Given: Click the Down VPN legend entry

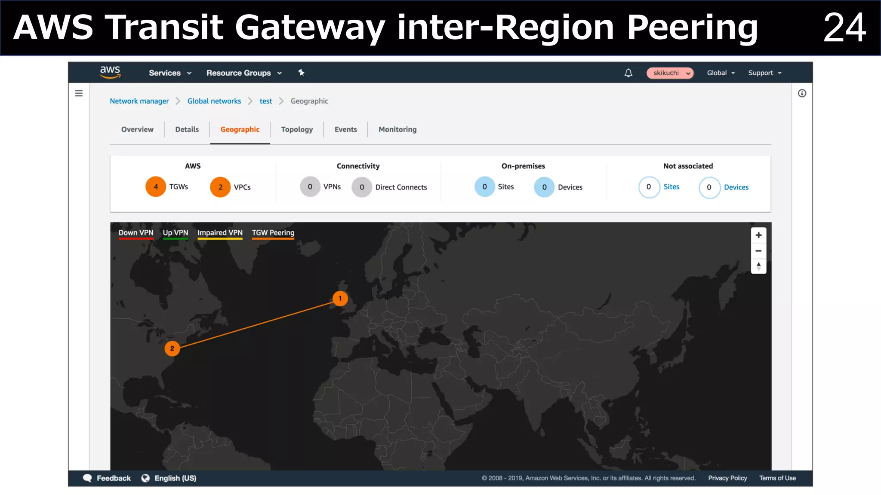Looking at the screenshot, I should click(x=136, y=233).
